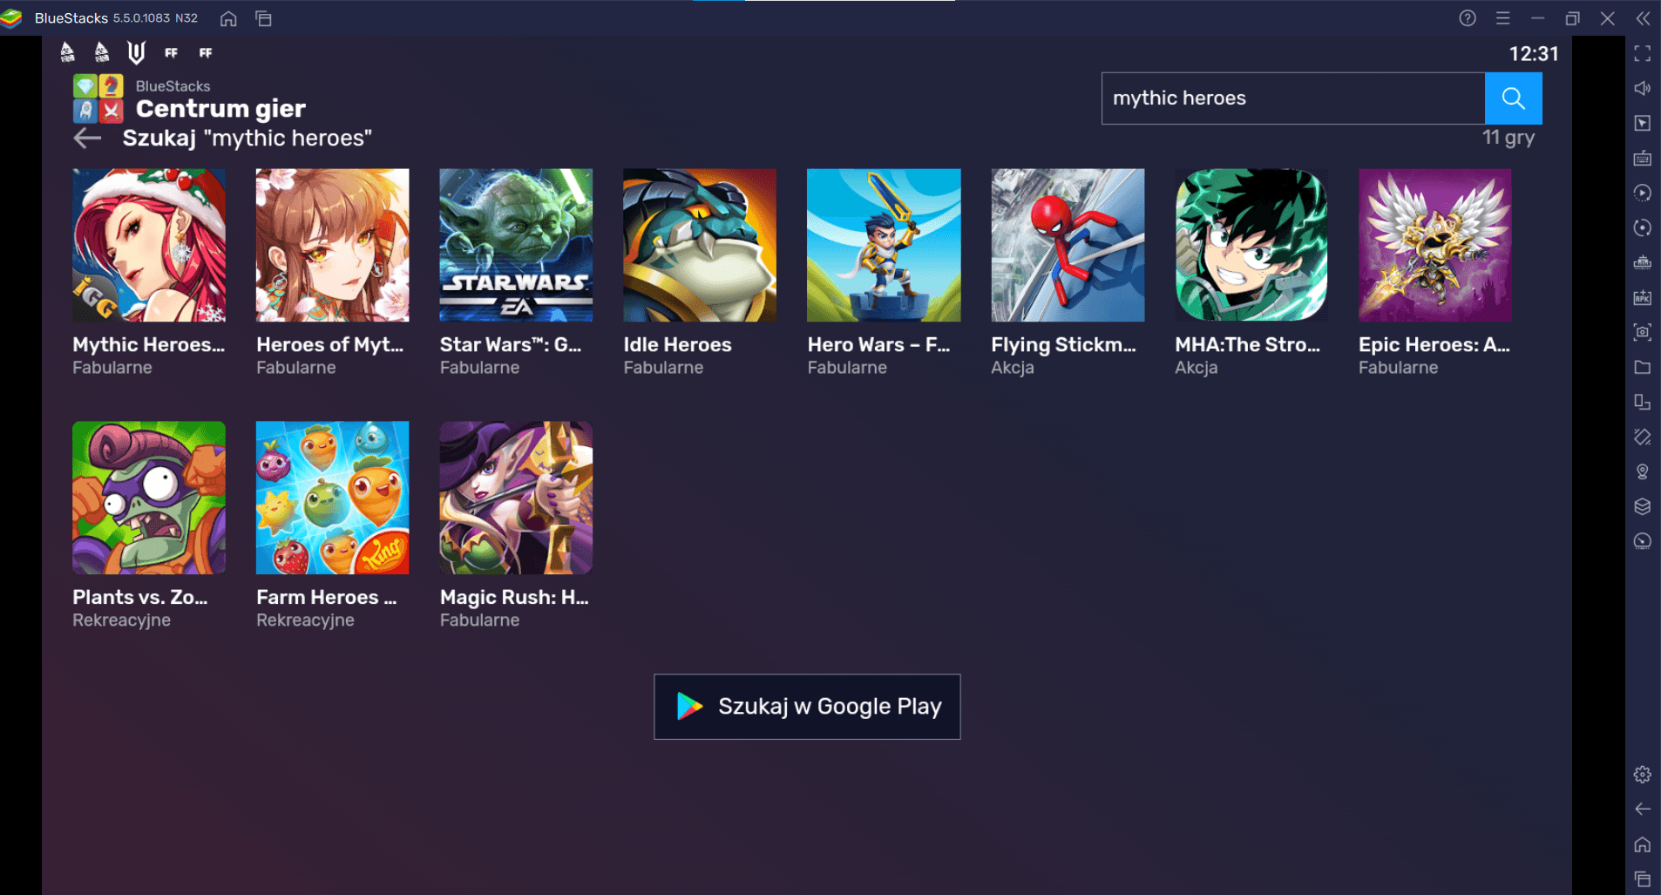Open Idle Heroes game thumbnail
This screenshot has height=895, width=1661.
[700, 245]
